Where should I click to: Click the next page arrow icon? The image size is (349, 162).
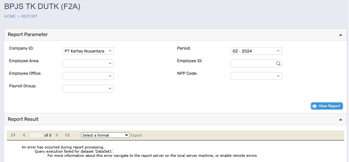[x=57, y=135]
